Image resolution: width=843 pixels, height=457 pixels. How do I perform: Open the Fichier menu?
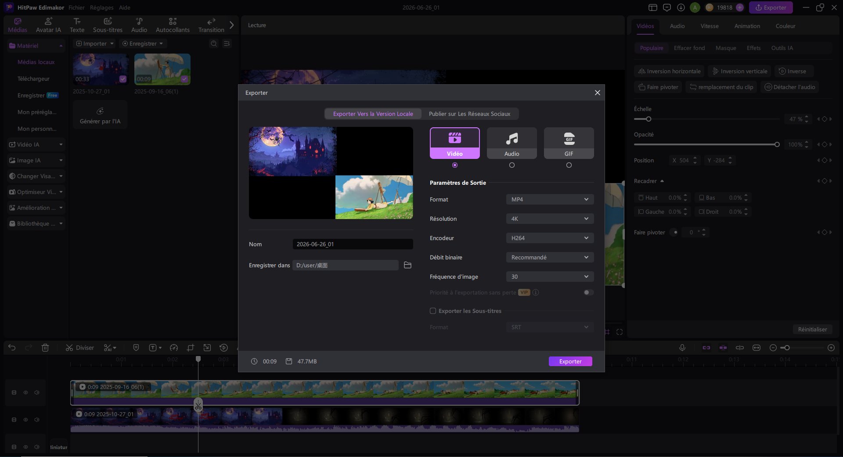pos(76,7)
